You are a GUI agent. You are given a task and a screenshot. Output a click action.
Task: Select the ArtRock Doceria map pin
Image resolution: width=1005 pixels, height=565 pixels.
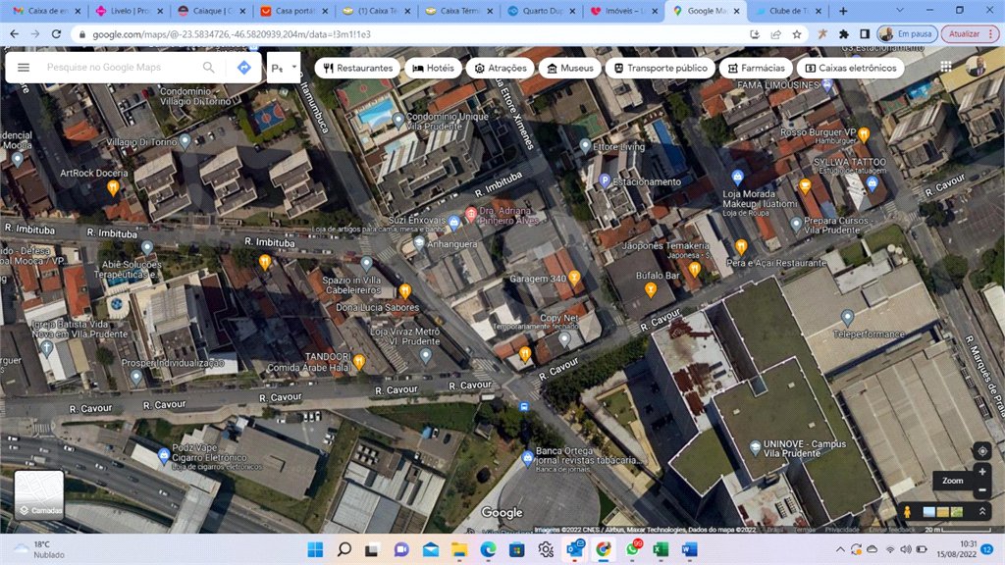pyautogui.click(x=114, y=187)
